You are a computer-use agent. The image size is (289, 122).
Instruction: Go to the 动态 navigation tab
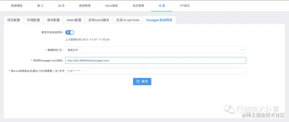click(x=61, y=6)
